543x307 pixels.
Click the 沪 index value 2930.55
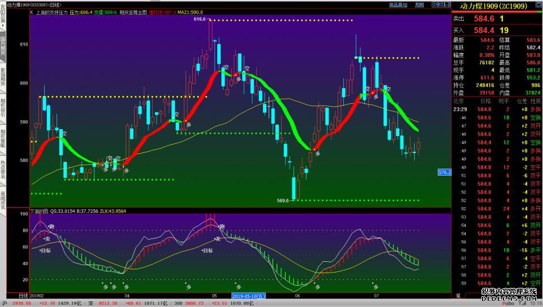tap(21, 304)
